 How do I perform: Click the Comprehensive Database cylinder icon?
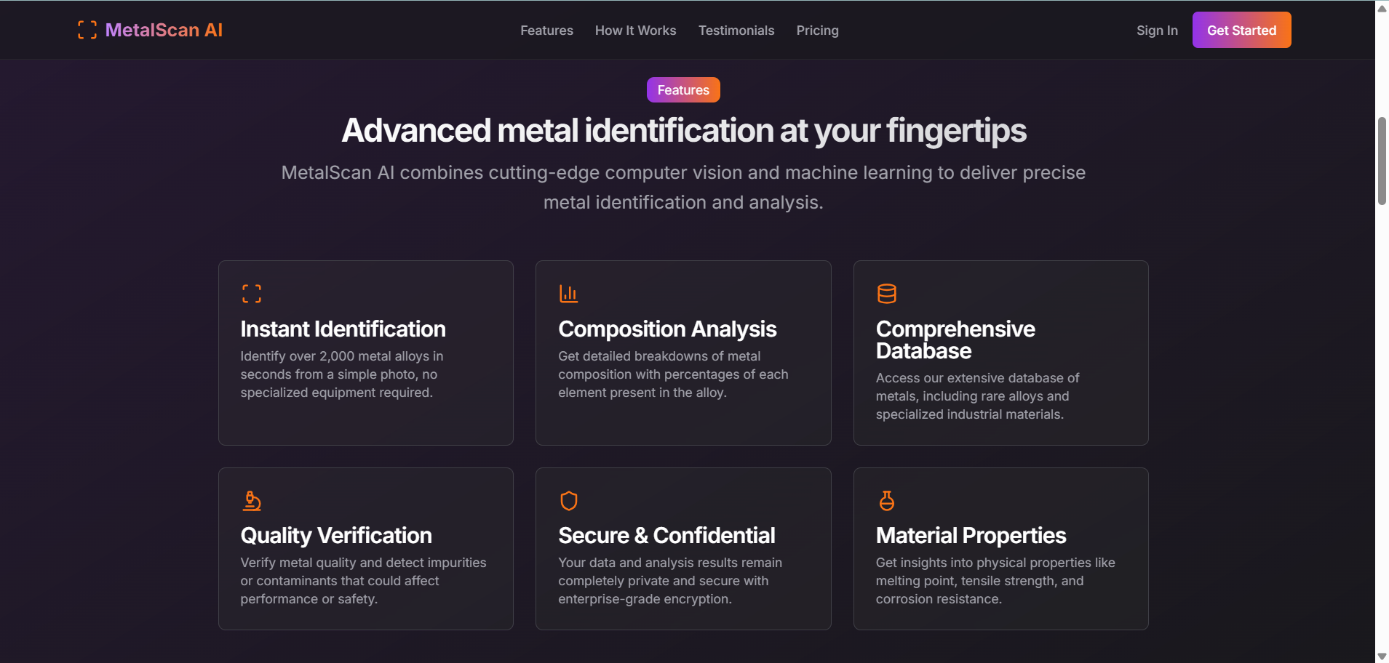[887, 294]
